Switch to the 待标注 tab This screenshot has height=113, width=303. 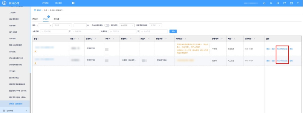[x=35, y=19]
